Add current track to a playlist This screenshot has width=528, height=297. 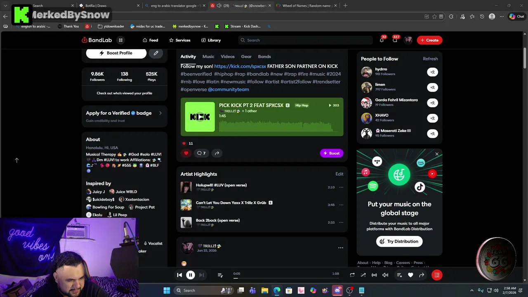399,275
